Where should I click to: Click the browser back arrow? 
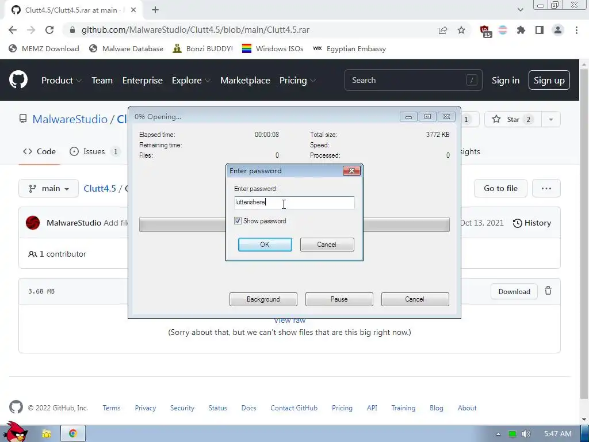point(13,30)
